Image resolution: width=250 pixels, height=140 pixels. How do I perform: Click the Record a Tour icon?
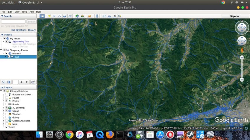click(x=70, y=16)
